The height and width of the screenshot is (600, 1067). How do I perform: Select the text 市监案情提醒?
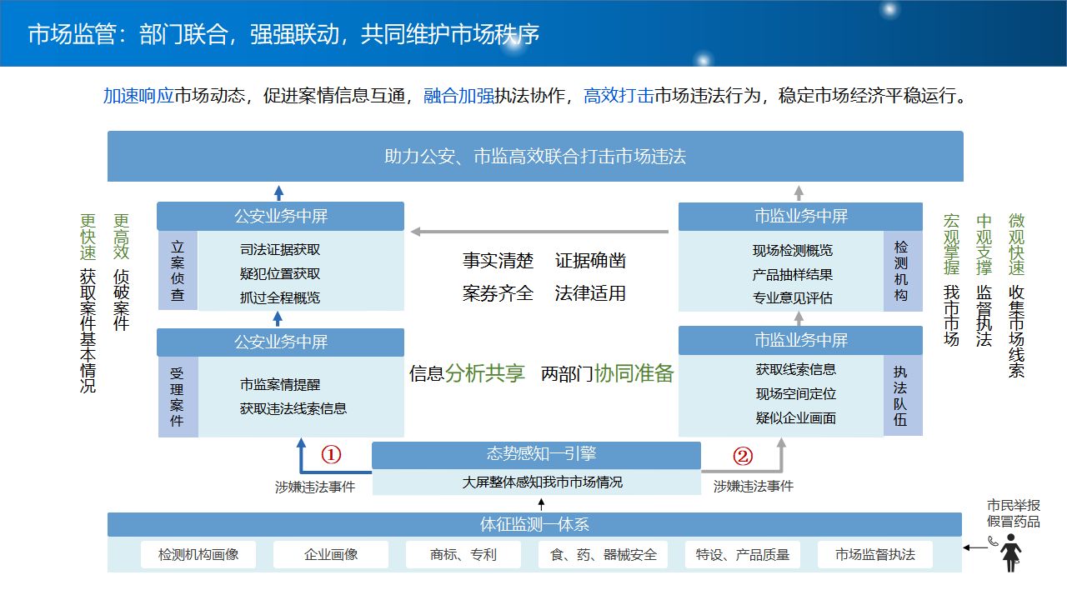[x=280, y=385]
